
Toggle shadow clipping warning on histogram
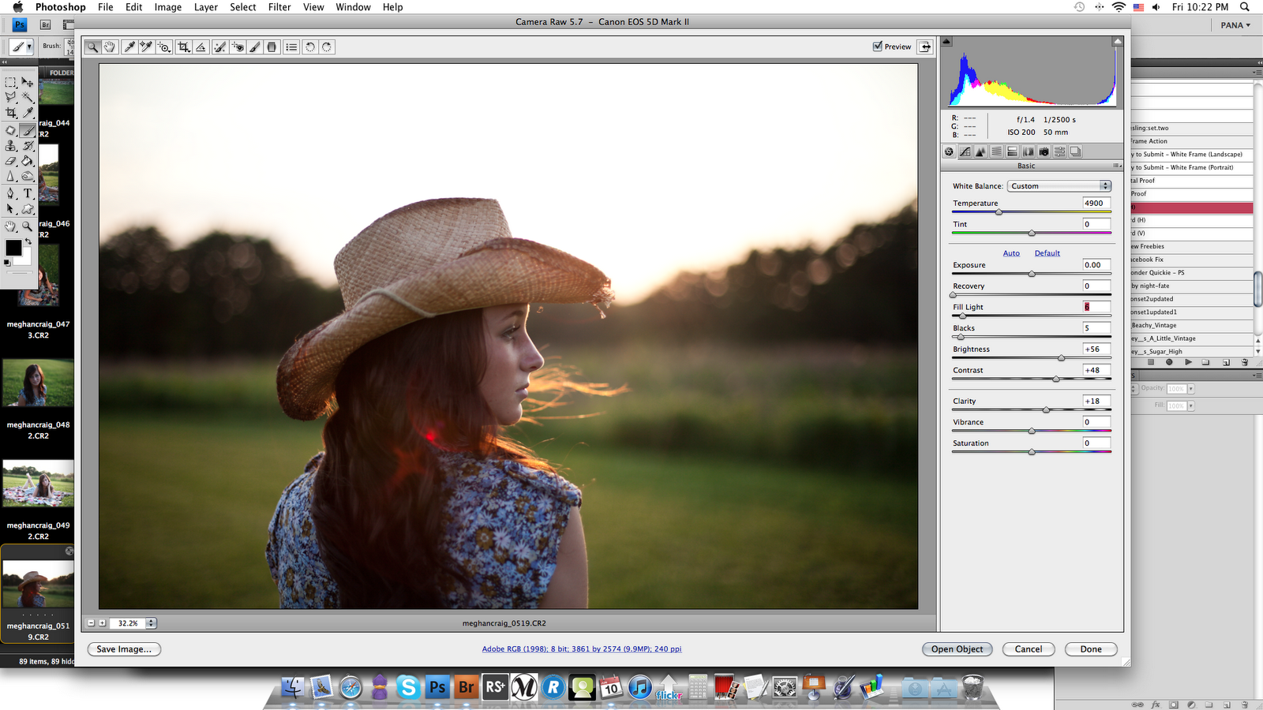(947, 41)
